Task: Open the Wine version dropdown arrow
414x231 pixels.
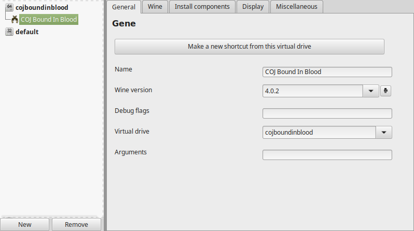Action: [371, 91]
